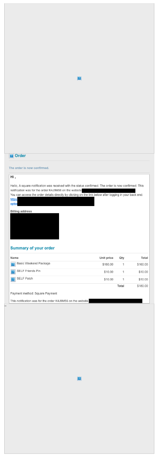Select the Basic Weekend Package item name

33,263
